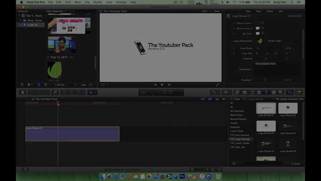Toggle the titles browser sidebar button
321x181 pixels.
[234, 164]
